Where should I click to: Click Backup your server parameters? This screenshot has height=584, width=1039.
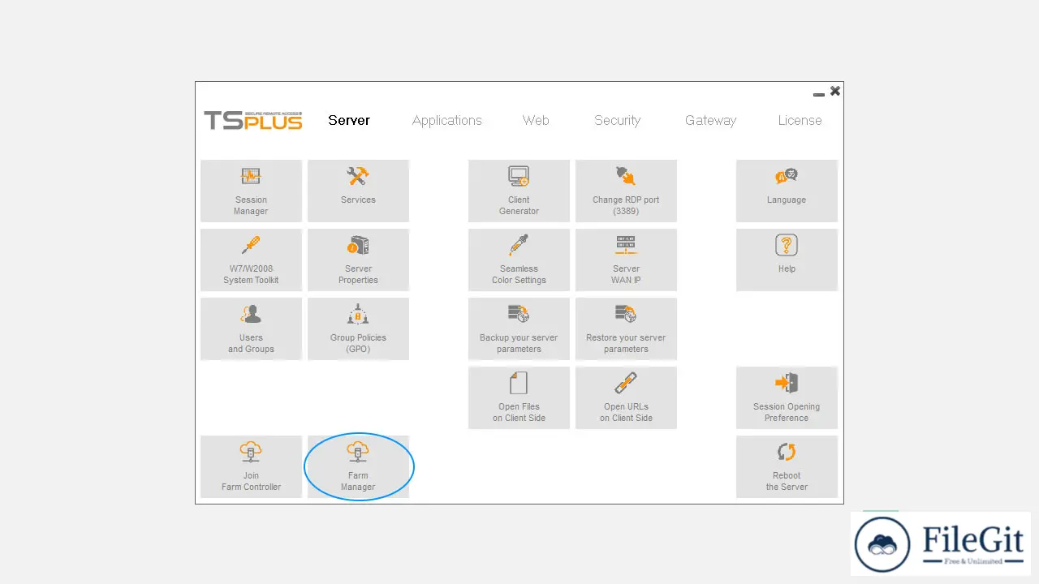coord(519,328)
